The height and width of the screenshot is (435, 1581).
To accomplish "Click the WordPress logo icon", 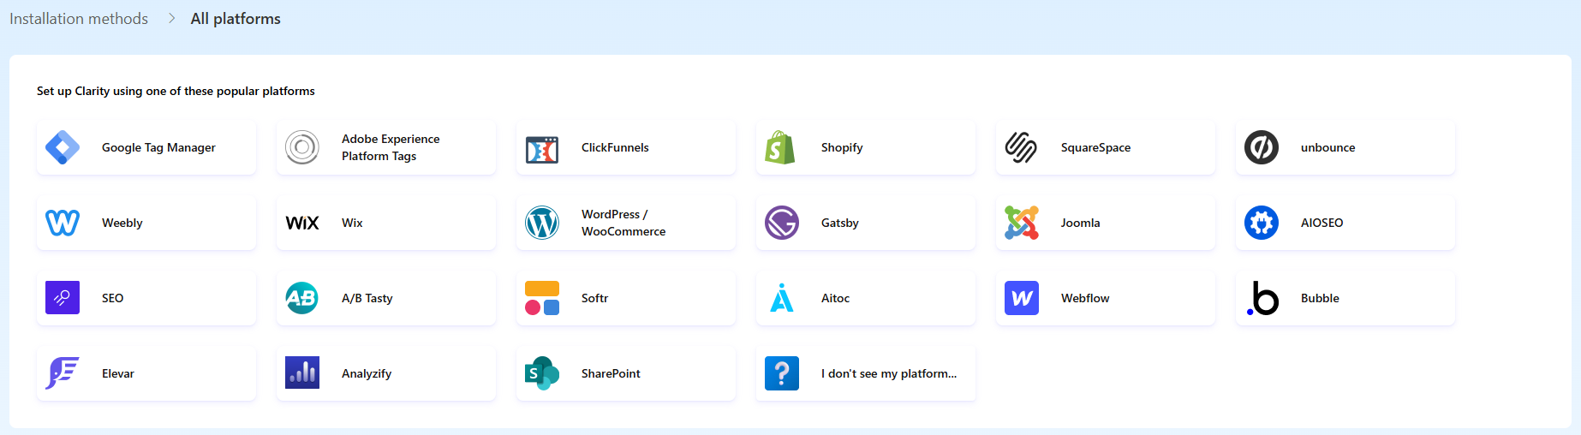I will (x=542, y=223).
